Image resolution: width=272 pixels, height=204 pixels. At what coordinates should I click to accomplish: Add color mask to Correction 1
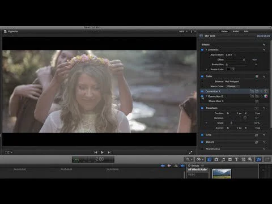[252, 91]
